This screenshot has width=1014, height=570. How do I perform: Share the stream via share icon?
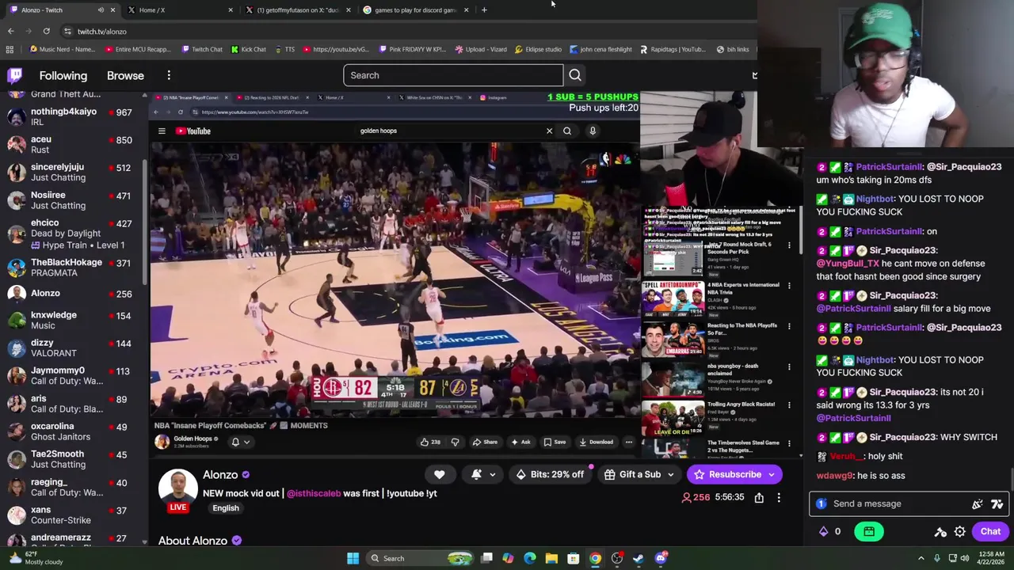coord(759,497)
